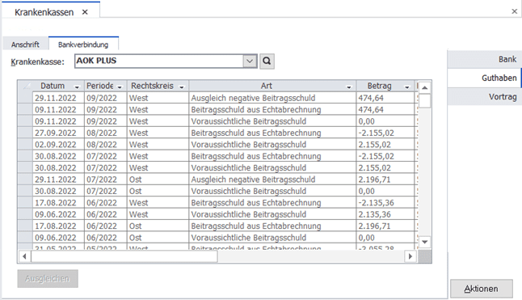Switch to the Anschrift tab
Screen dimensions: 522x300
(x=25, y=44)
